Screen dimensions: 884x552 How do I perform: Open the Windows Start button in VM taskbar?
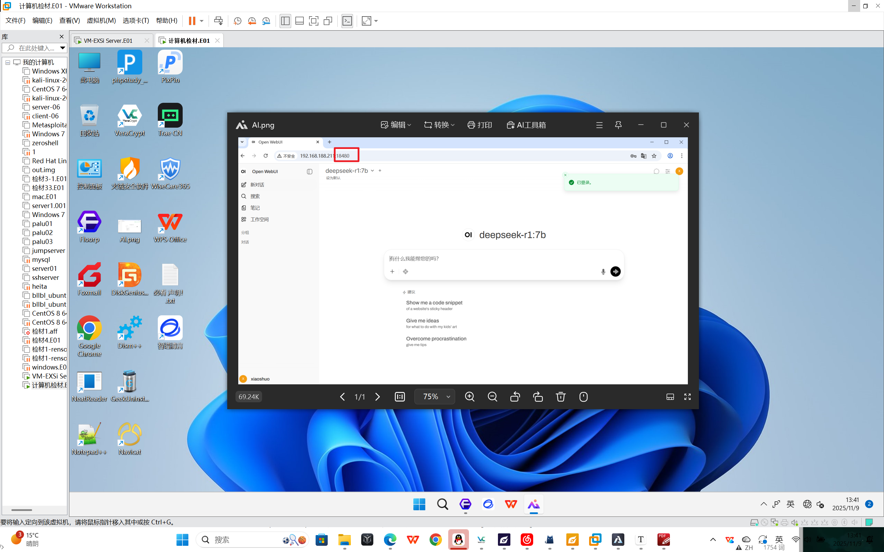pyautogui.click(x=419, y=504)
